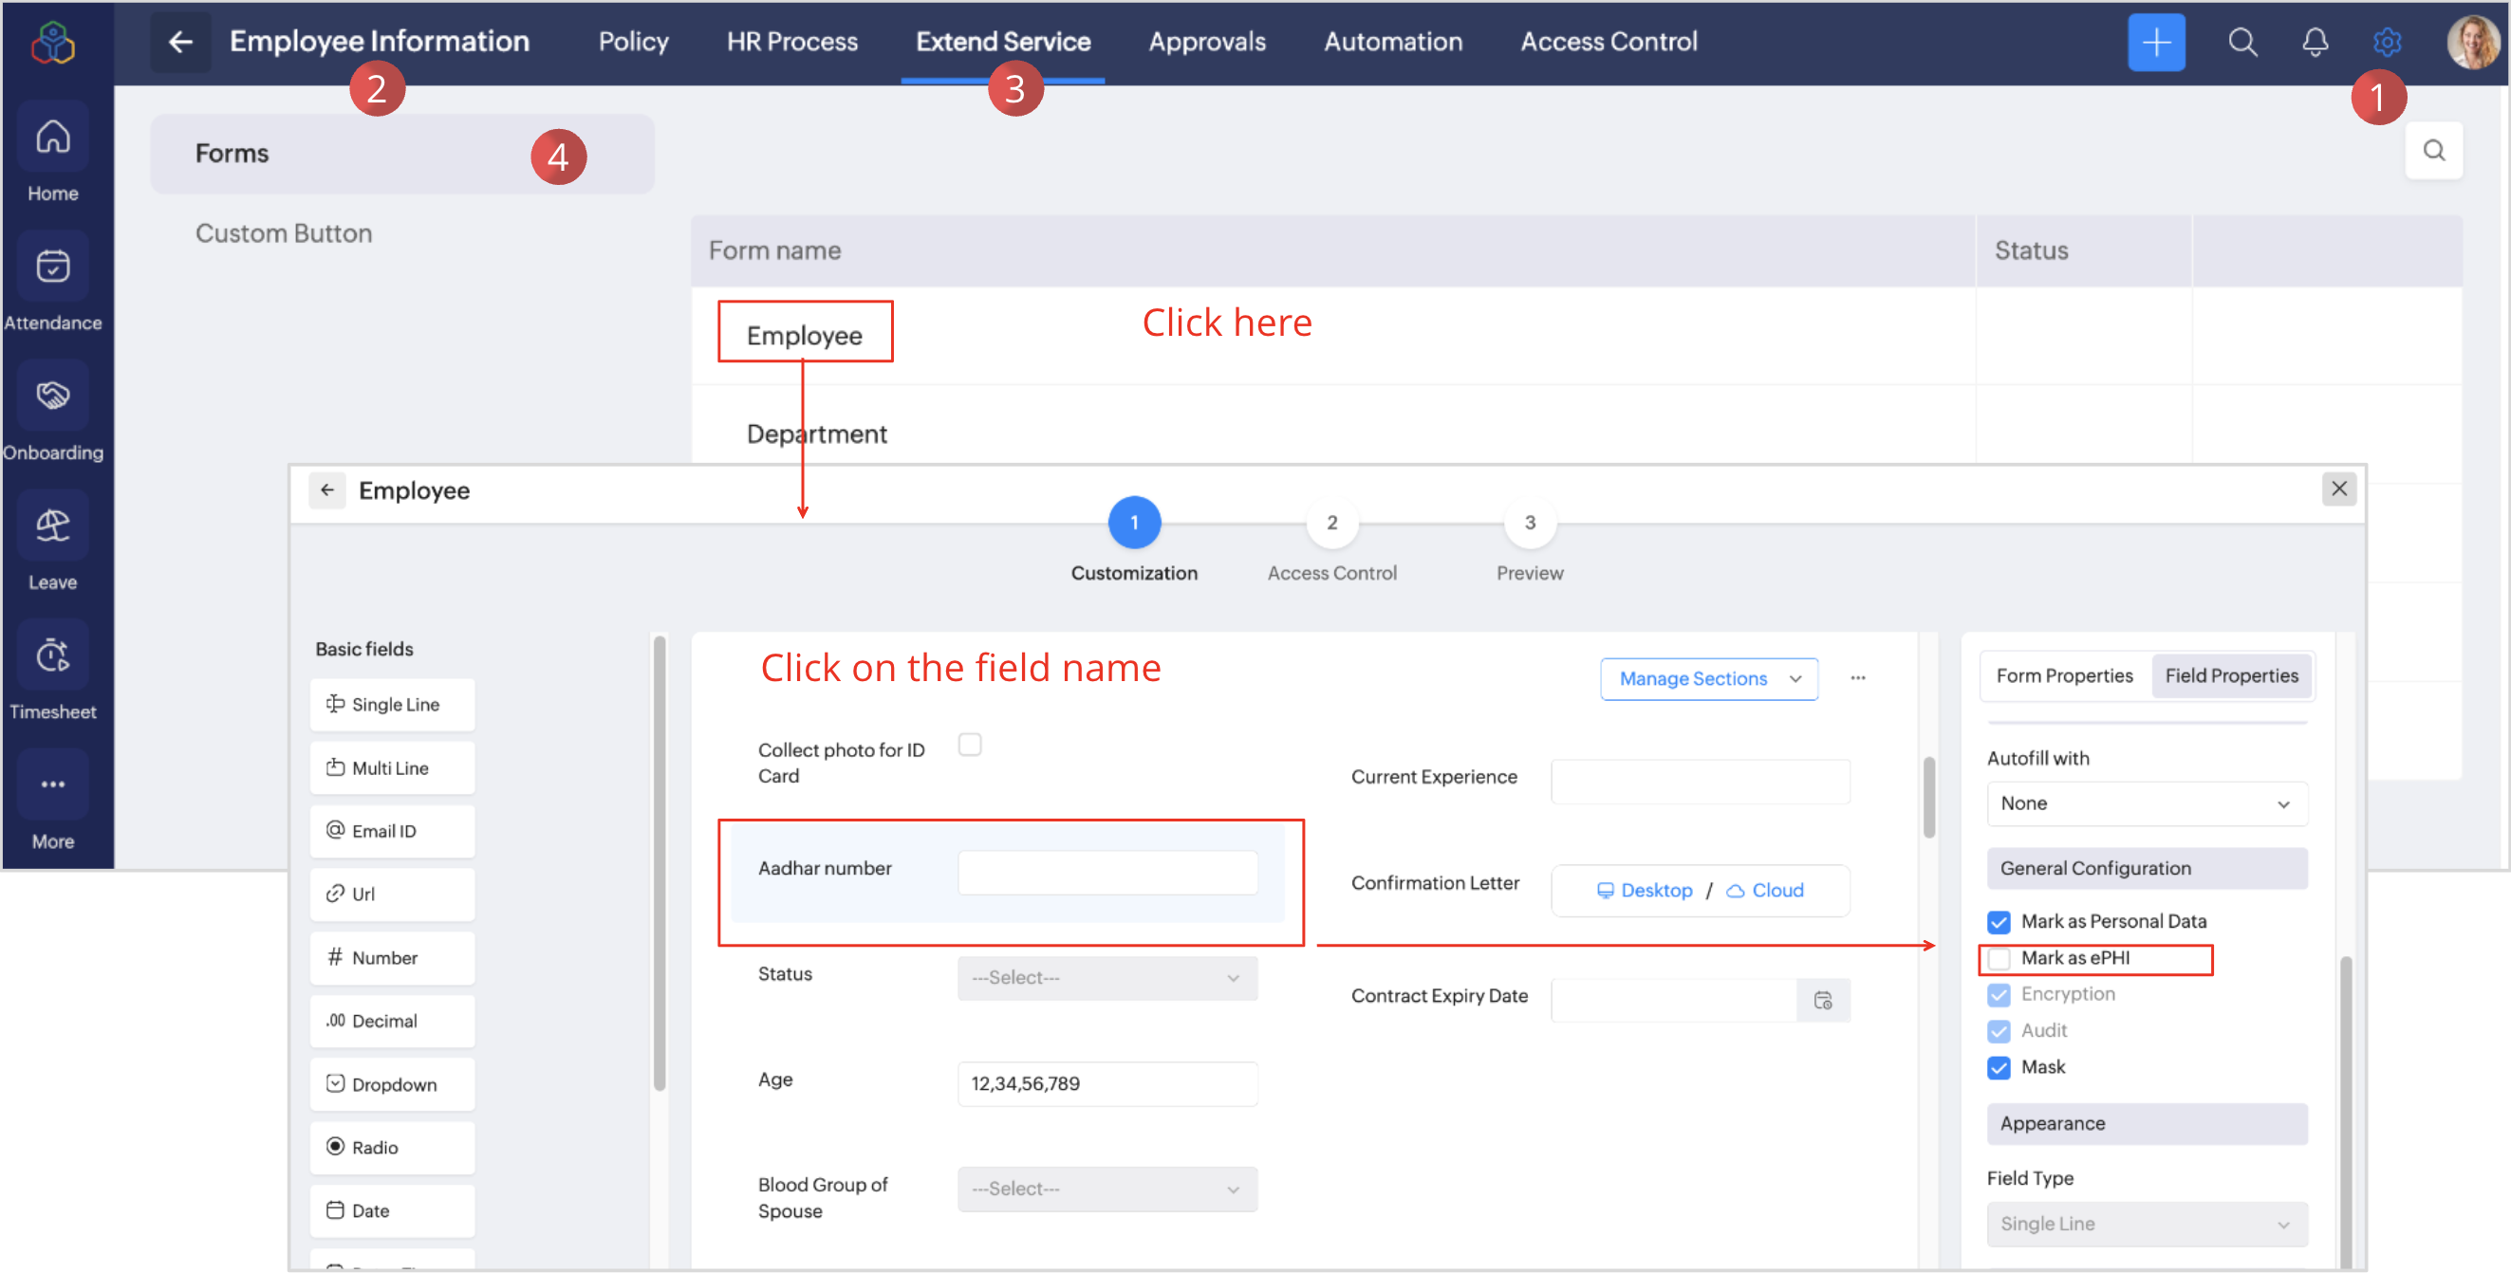This screenshot has height=1273, width=2511.
Task: Uncheck Mark as Personal Data
Action: click(x=1999, y=922)
